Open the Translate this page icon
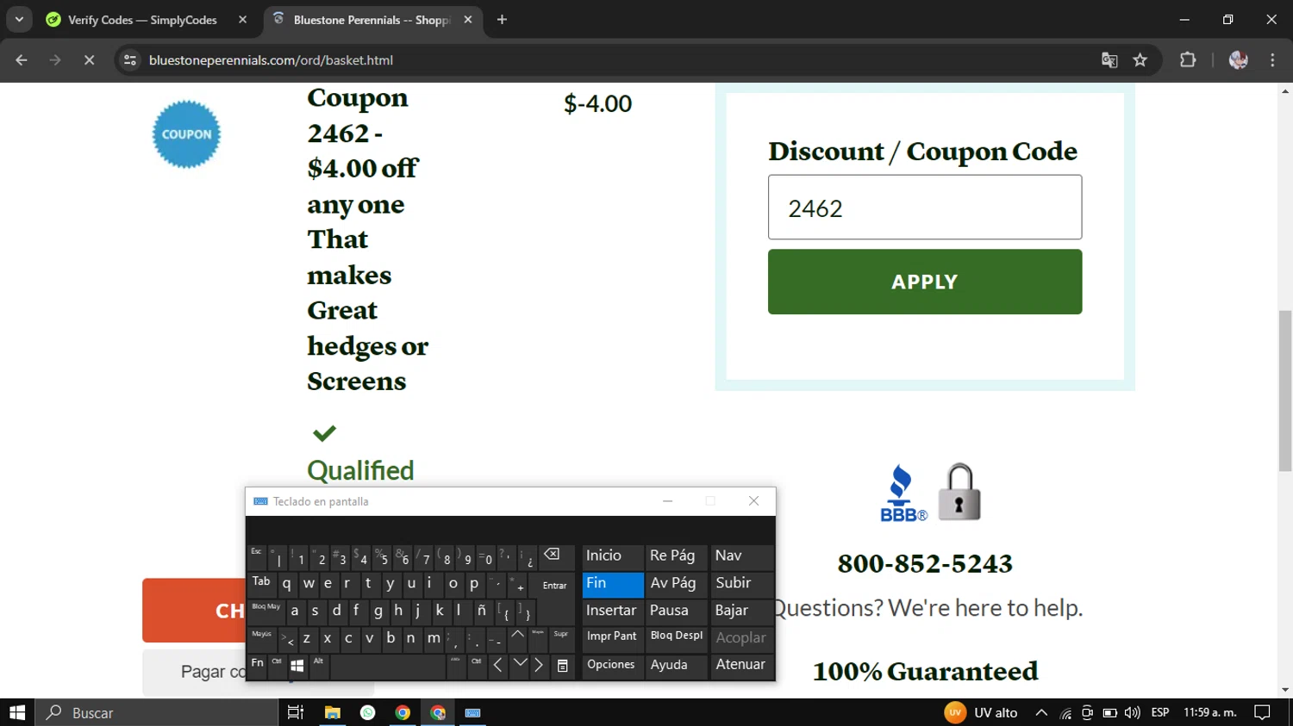Image resolution: width=1293 pixels, height=726 pixels. [1109, 60]
